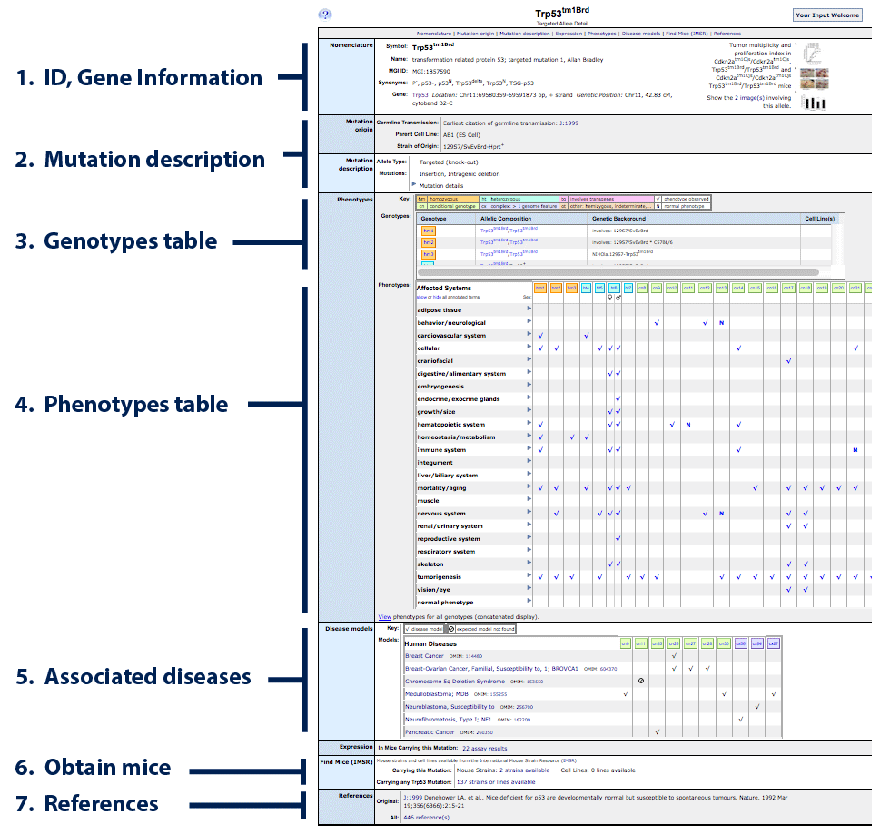Go to Find Mice (IMSR) navigation link
The width and height of the screenshot is (880, 834).
tap(687, 34)
